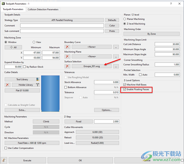Image resolution: width=184 pixels, height=164 pixels.
Task: Browse Boundary Curve with ellipsis button
Action: click(x=116, y=47)
